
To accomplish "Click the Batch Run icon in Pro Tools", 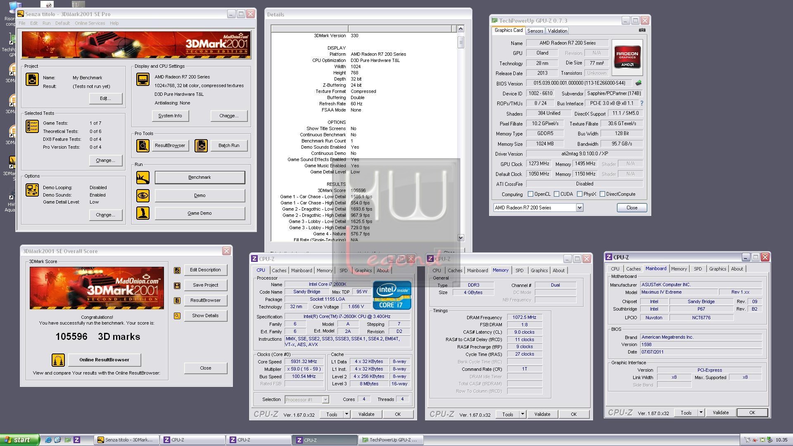I will click(x=201, y=145).
